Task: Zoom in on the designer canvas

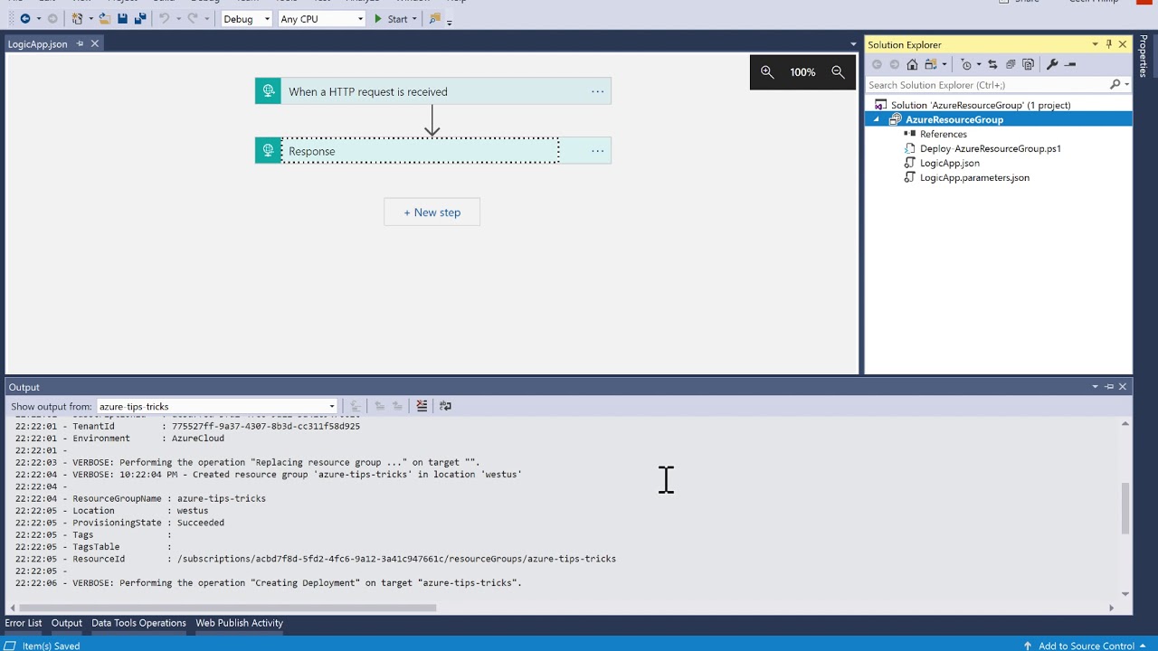Action: coord(767,72)
